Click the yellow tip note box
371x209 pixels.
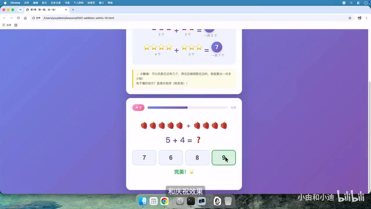point(184,79)
